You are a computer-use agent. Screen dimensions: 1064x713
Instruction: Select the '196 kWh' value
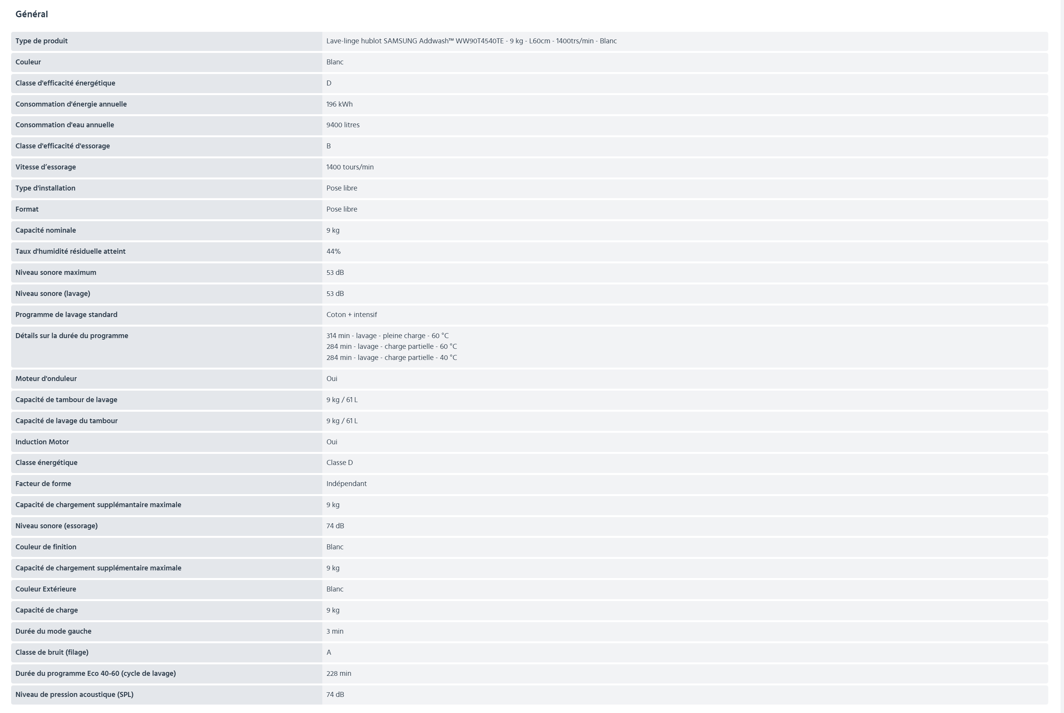[339, 104]
